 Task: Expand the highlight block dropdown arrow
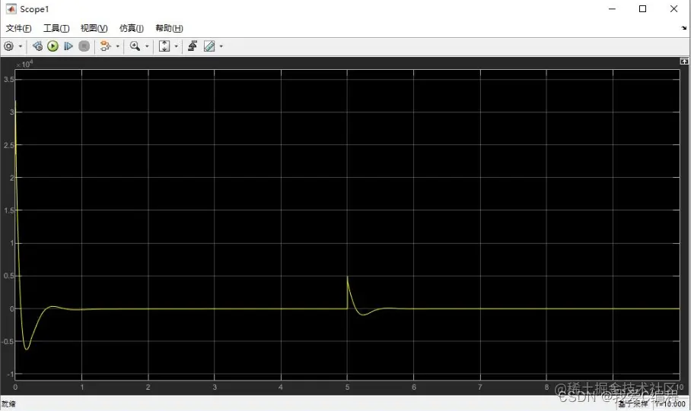[118, 46]
